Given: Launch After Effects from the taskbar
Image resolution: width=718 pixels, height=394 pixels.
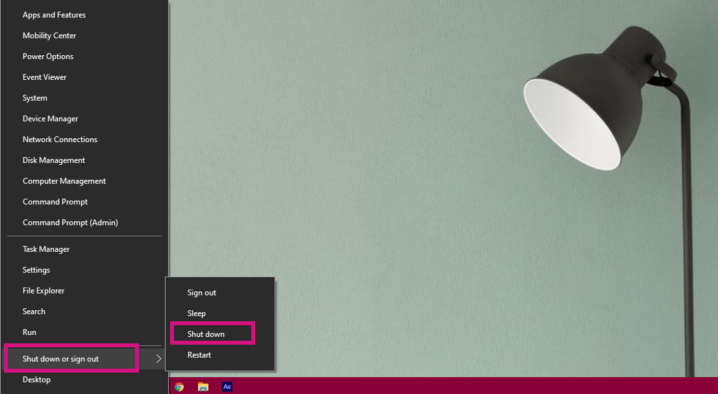Looking at the screenshot, I should pos(227,386).
